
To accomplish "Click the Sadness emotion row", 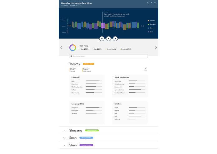I will 130,119.
